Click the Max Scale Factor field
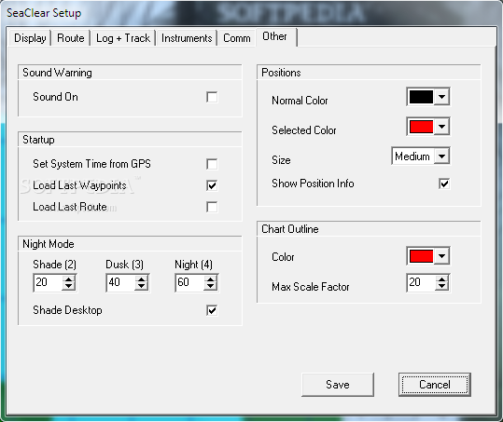This screenshot has height=422, width=503. click(422, 282)
